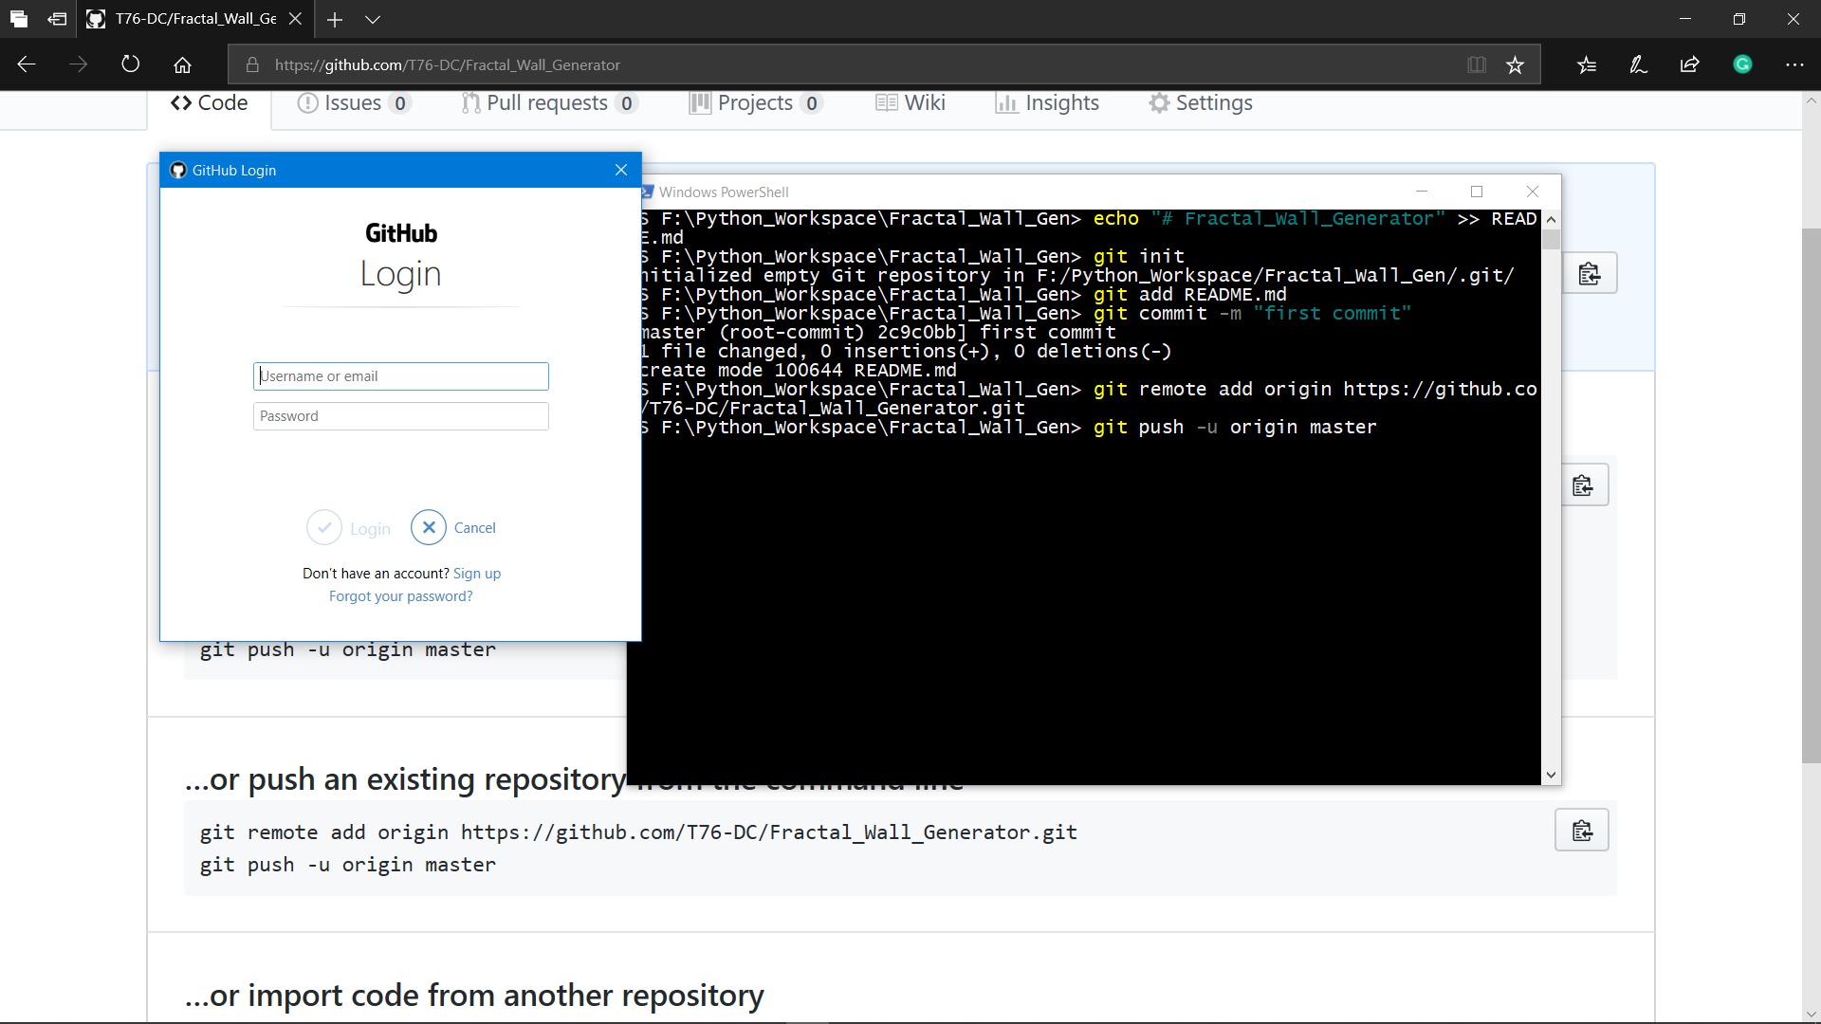Select the Make a Web Note pen icon
The width and height of the screenshot is (1821, 1024).
pos(1638,64)
